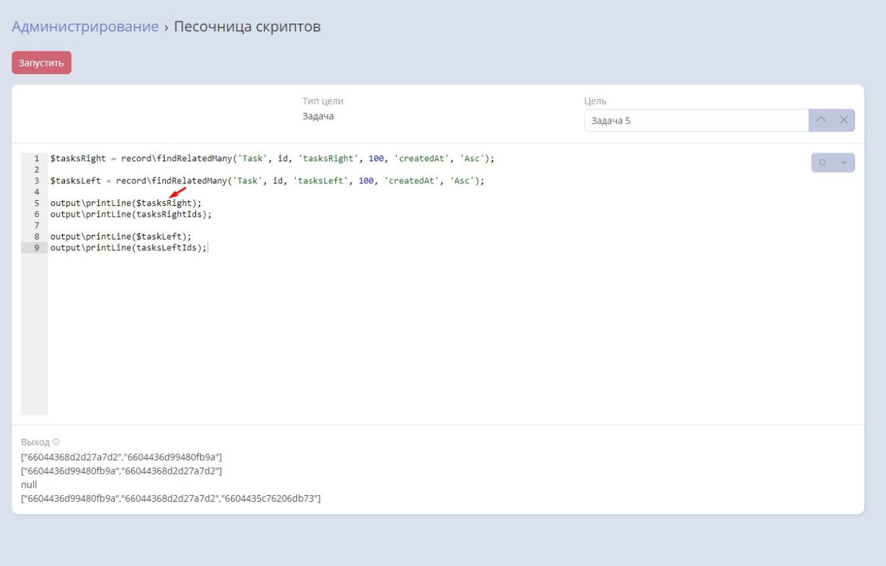Click the empty editor area below the code

[x=402, y=335]
